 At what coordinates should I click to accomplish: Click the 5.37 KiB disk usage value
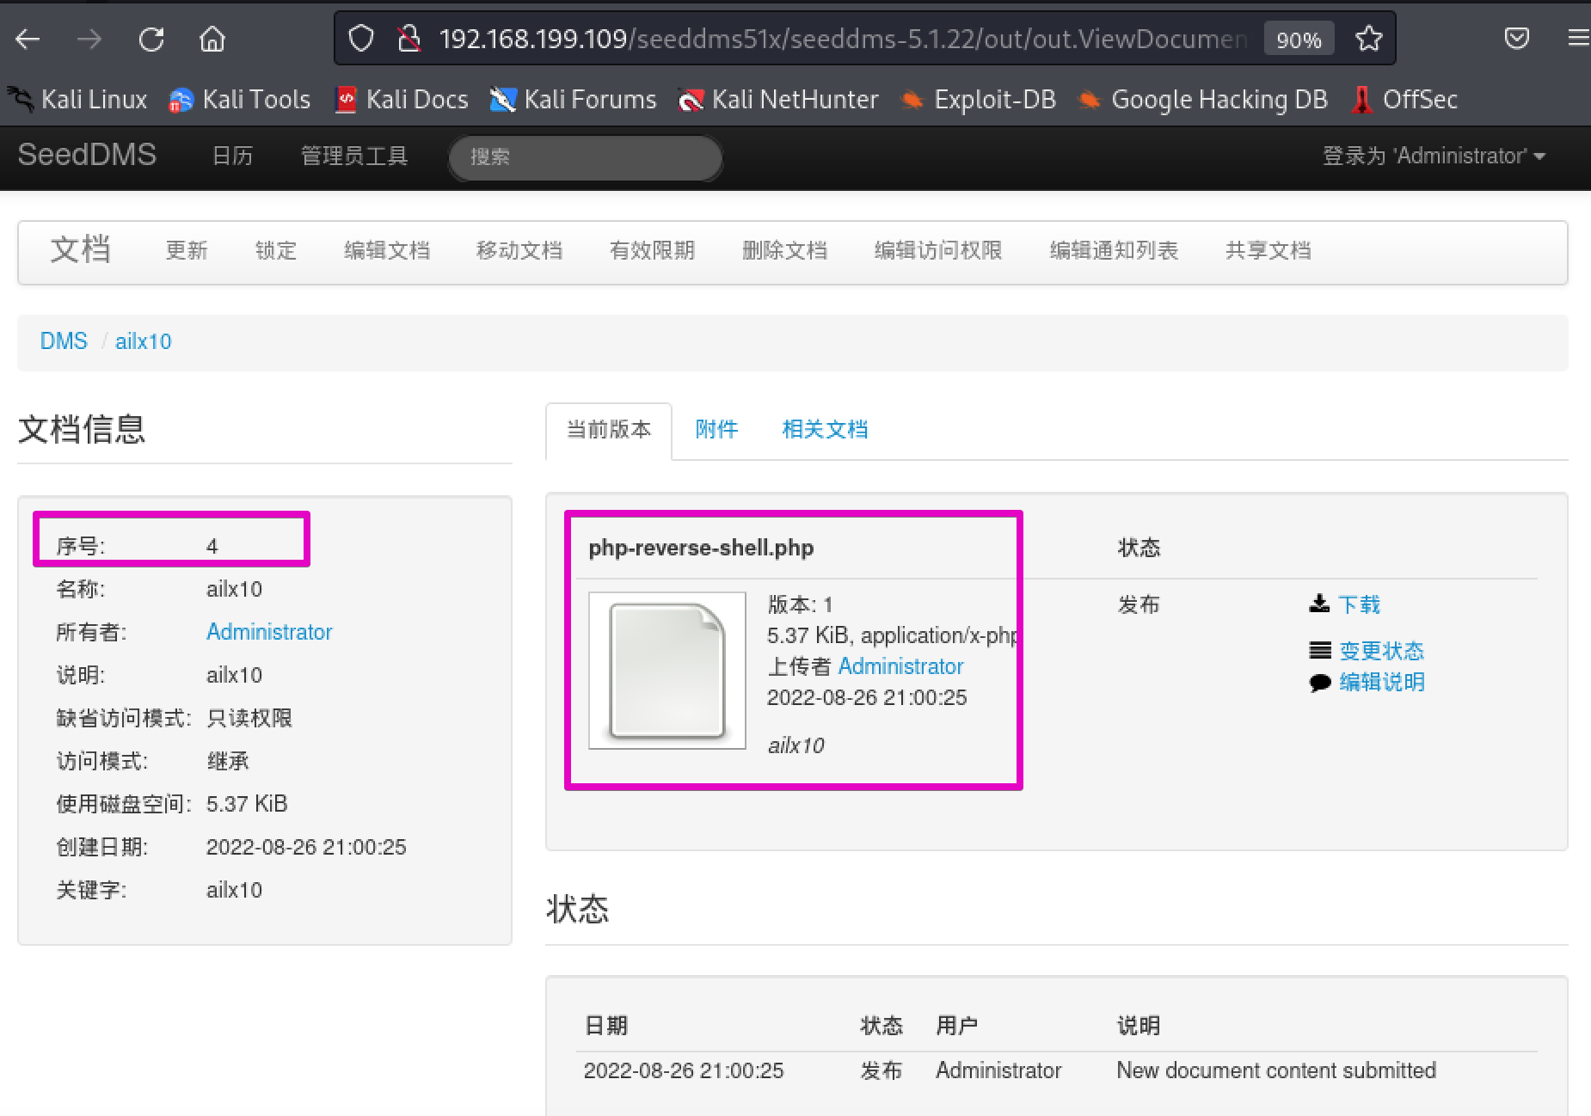(247, 804)
